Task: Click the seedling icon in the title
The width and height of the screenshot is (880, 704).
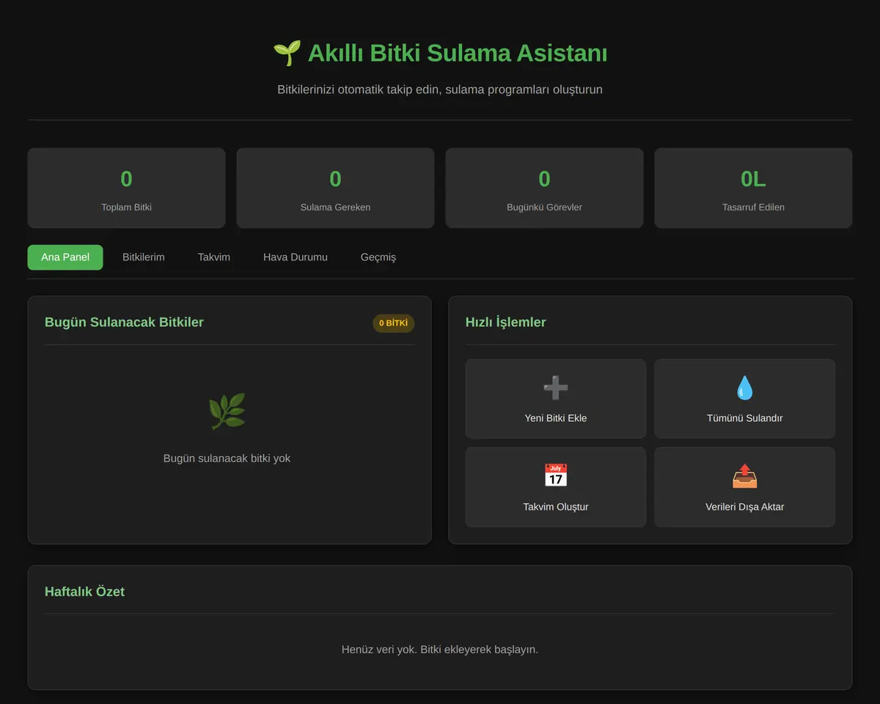Action: tap(287, 53)
